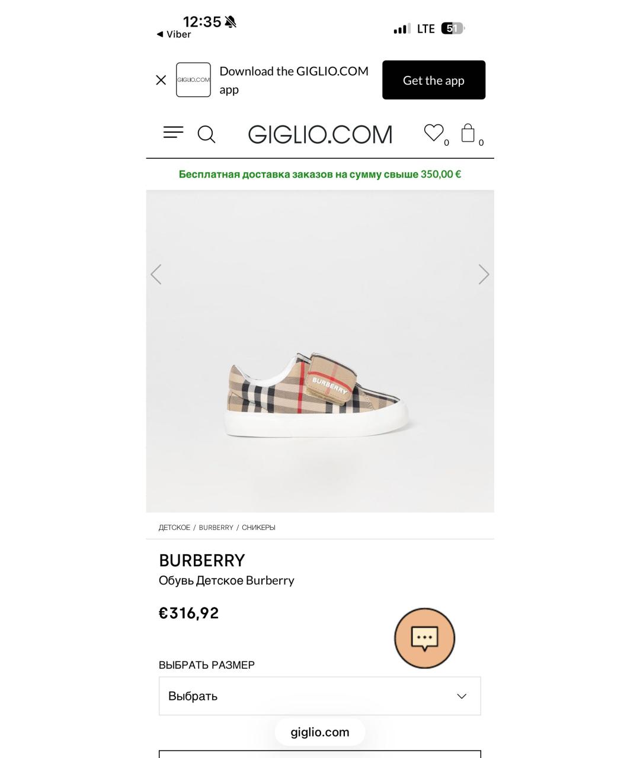The image size is (640, 758).
Task: Click the GIGLIO.COM app logo square
Action: click(x=193, y=79)
